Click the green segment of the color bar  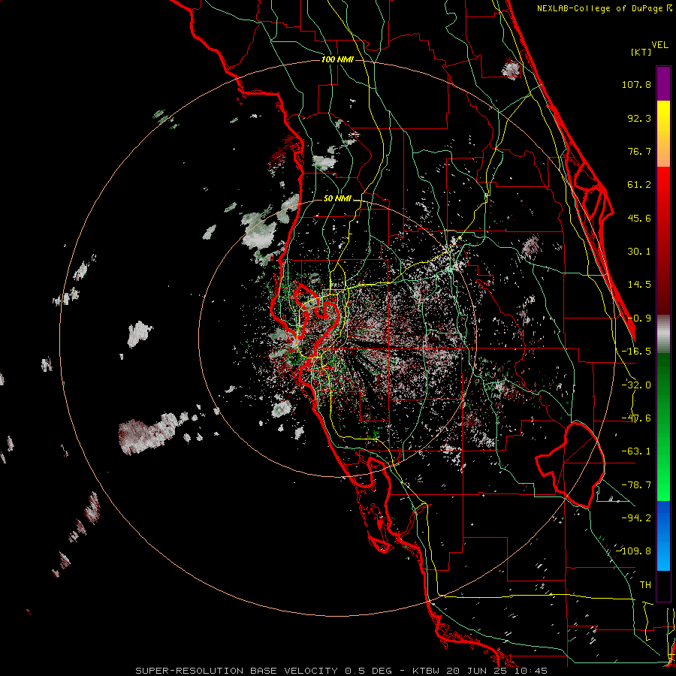click(663, 427)
